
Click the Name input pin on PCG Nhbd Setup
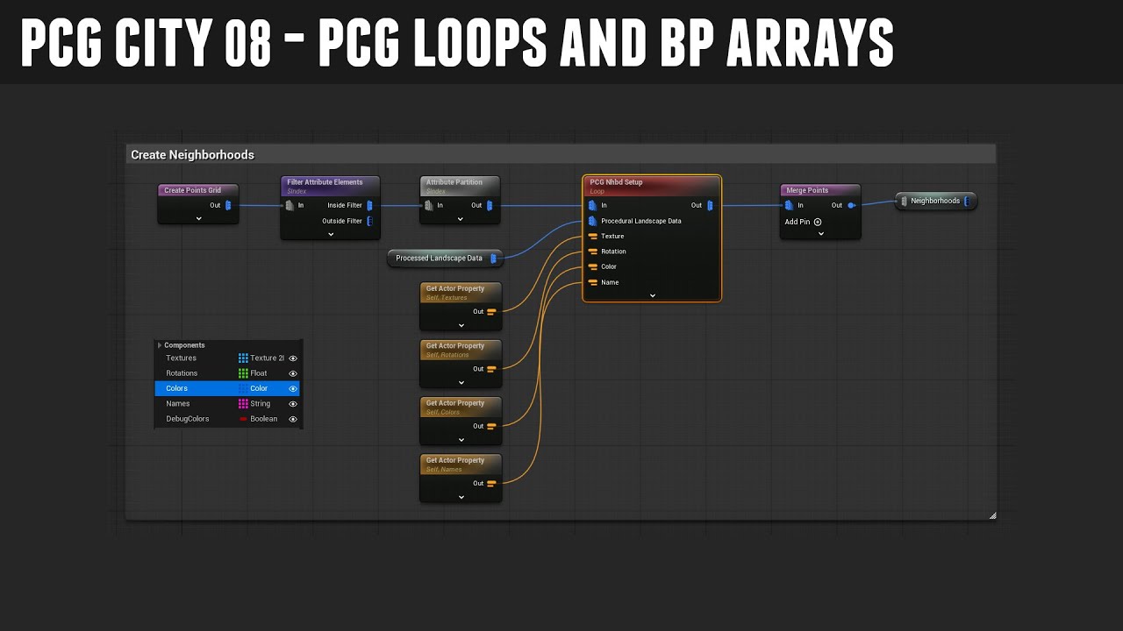593,282
